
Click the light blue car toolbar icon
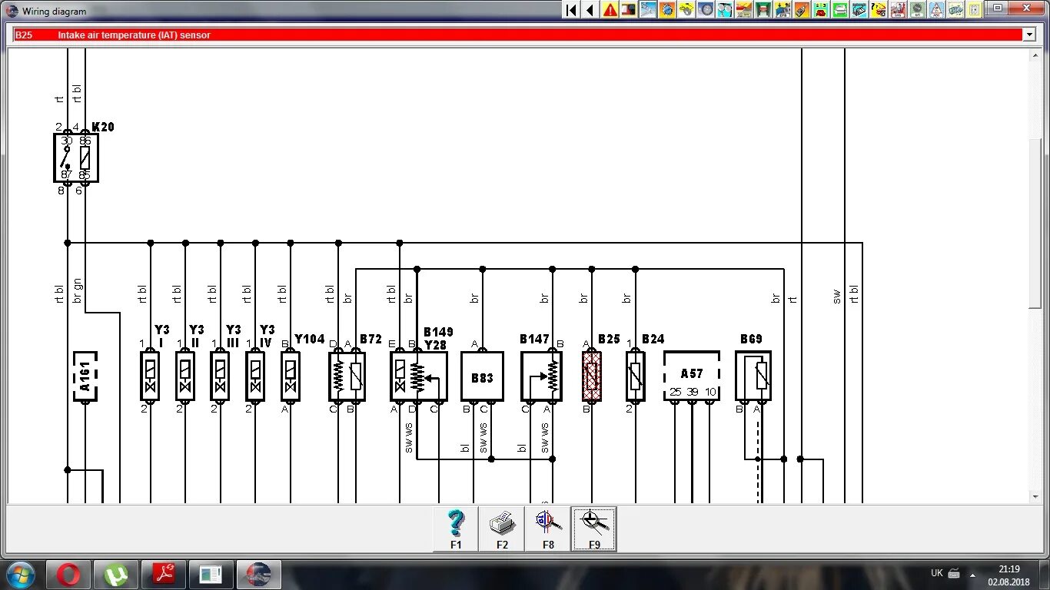[955, 10]
